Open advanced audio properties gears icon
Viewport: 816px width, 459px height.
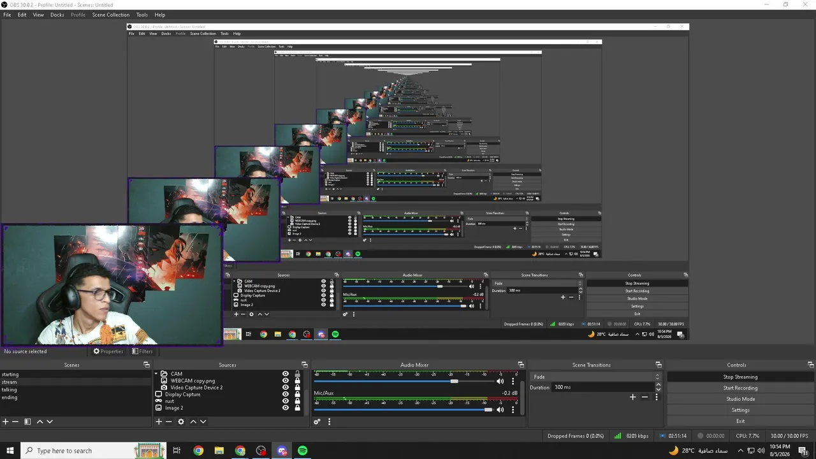317,421
